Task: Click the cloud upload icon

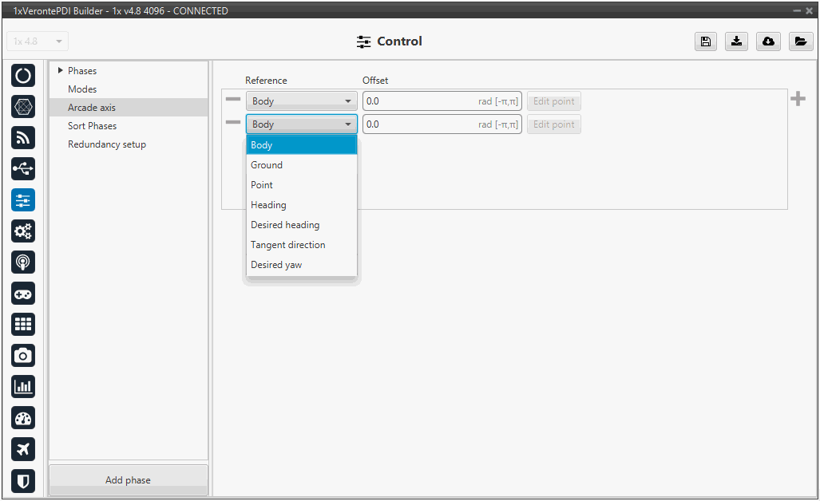Action: [768, 42]
